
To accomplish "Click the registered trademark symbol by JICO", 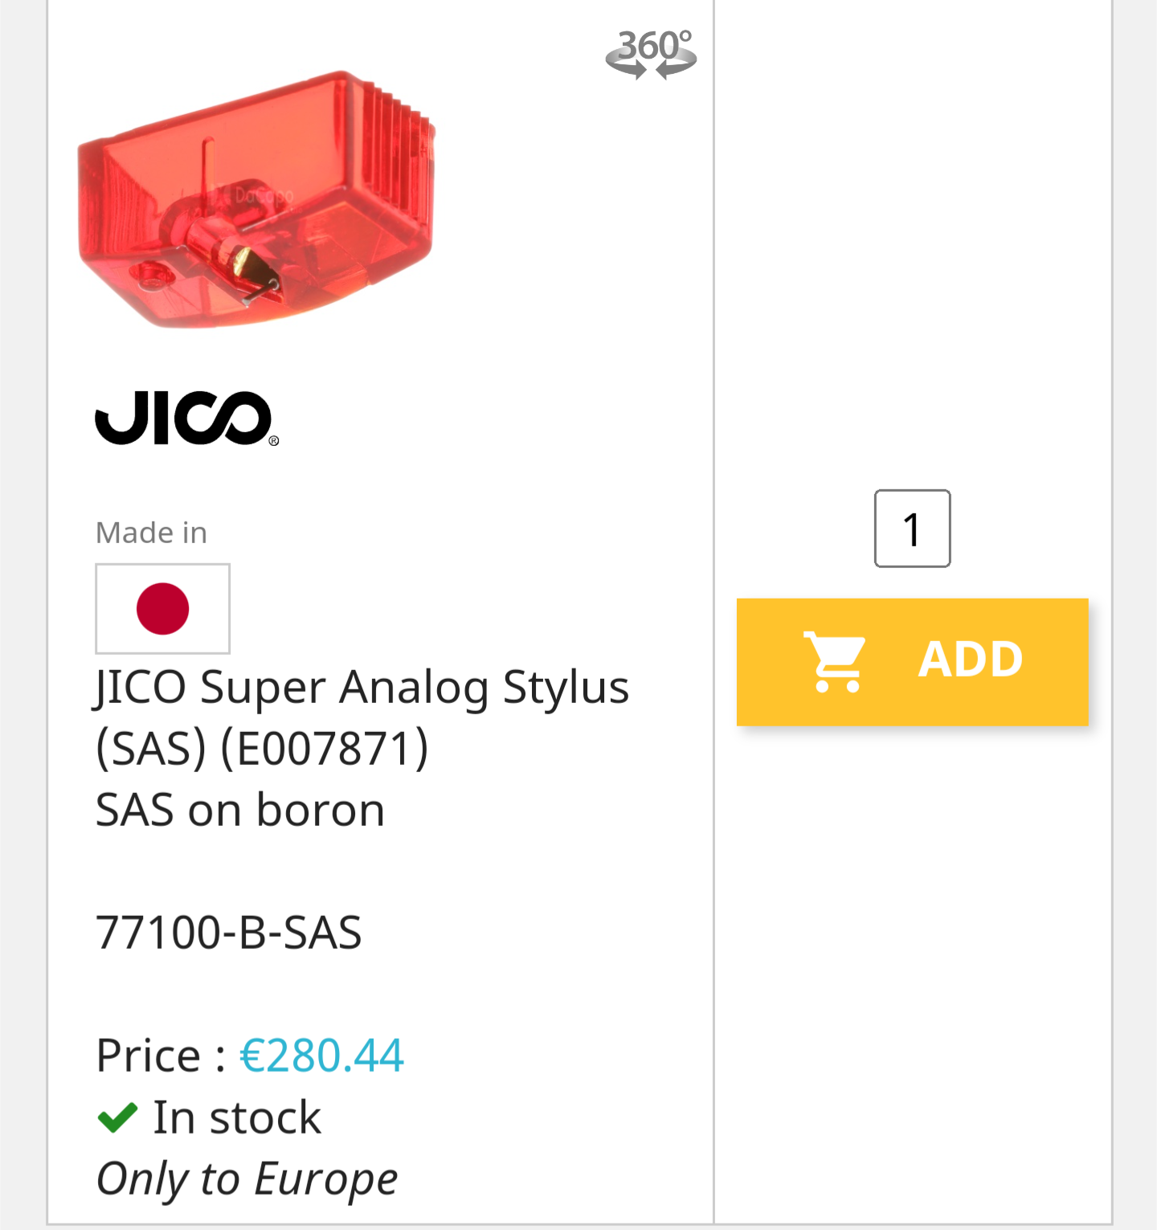I will tap(274, 441).
